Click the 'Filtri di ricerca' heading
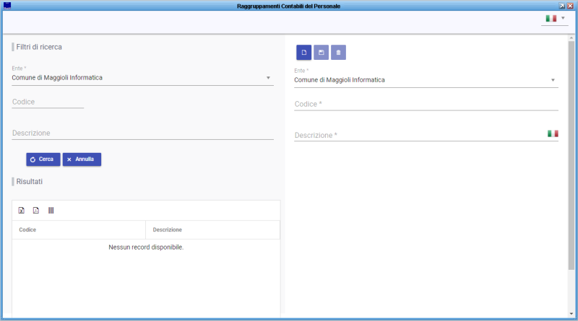The width and height of the screenshot is (578, 321). tap(39, 47)
